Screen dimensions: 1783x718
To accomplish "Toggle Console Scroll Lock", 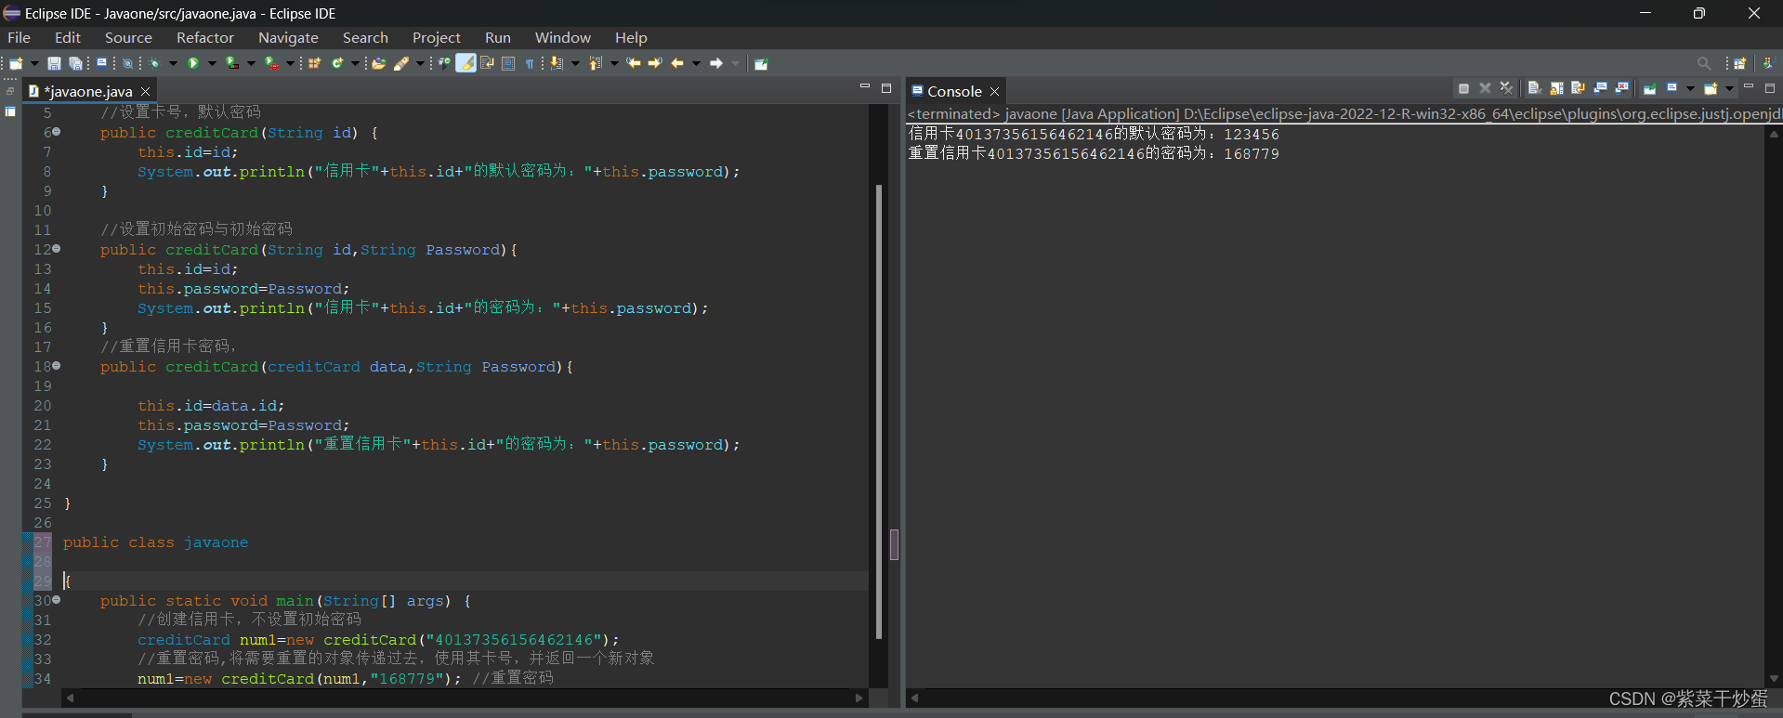I will coord(1556,88).
